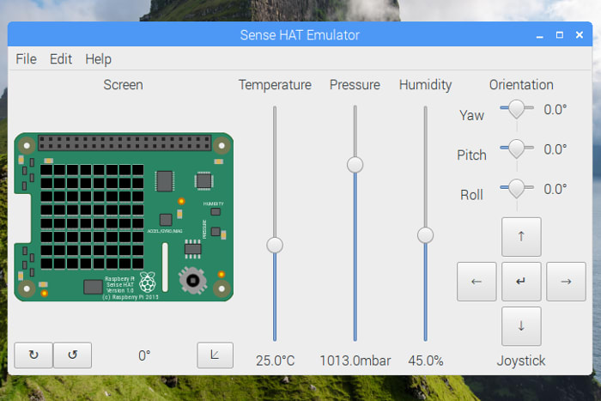Click the Pitch 0.0° value
The image size is (601, 401).
[x=555, y=149]
